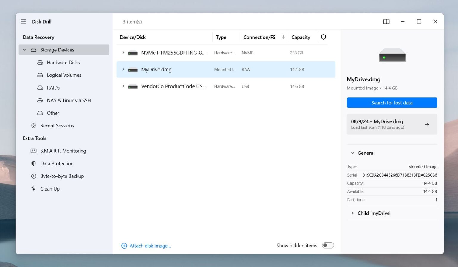Select RAIDs in the sidebar
The width and height of the screenshot is (458, 267).
53,88
